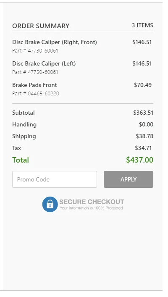Select the Disc Brake Caliper (Right, Front) item
Image resolution: width=168 pixels, height=297 pixels.
tap(55, 42)
